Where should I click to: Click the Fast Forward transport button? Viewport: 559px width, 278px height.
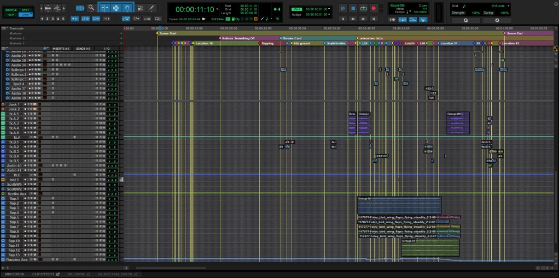363,19
